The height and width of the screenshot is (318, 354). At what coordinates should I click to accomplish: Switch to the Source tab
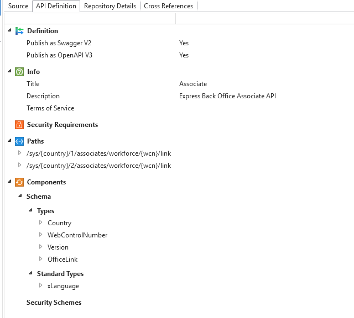pos(18,6)
